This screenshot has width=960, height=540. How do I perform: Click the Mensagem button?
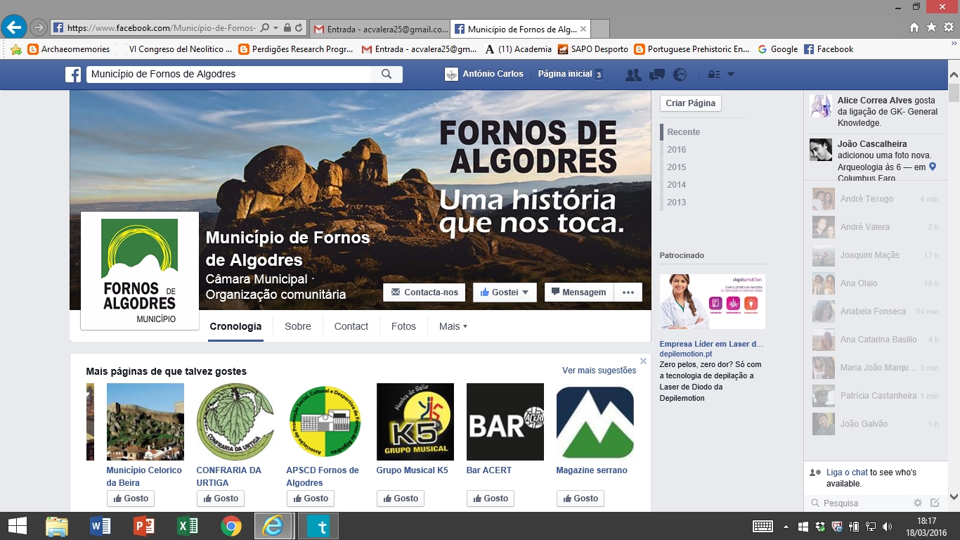click(579, 292)
